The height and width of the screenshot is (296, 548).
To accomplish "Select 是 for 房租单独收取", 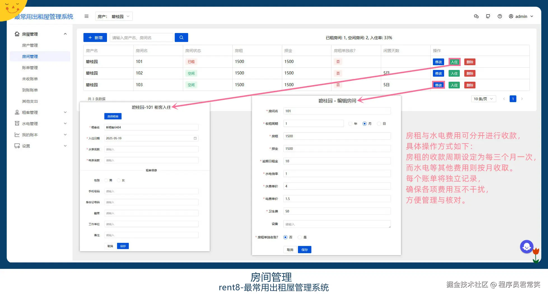I will pyautogui.click(x=300, y=237).
